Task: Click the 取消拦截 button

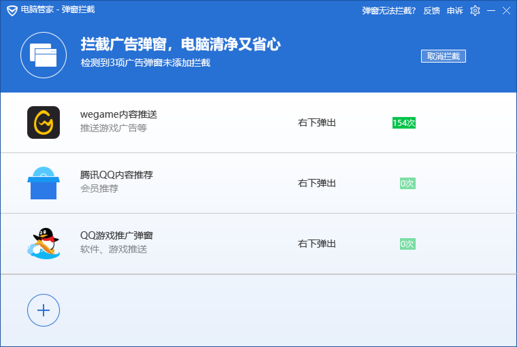Action: pyautogui.click(x=444, y=56)
